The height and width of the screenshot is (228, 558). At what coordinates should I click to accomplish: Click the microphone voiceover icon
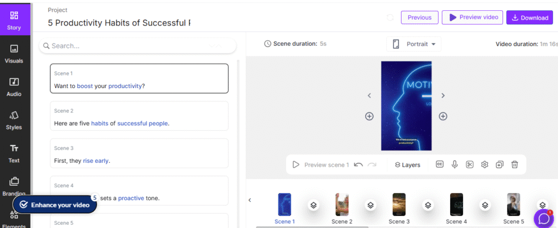tap(454, 164)
